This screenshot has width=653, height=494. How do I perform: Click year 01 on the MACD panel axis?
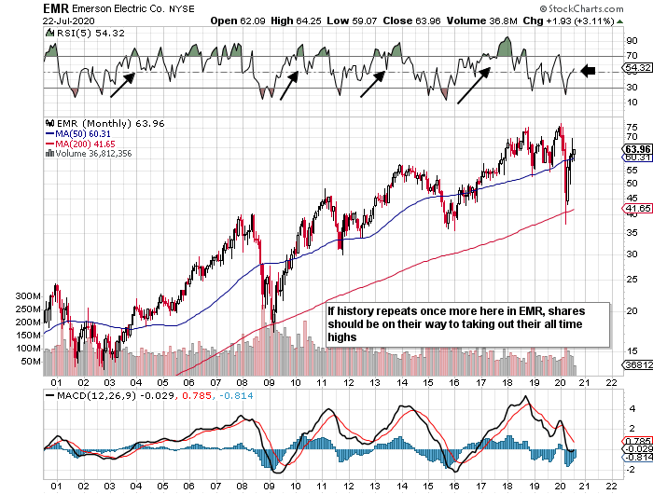click(56, 487)
